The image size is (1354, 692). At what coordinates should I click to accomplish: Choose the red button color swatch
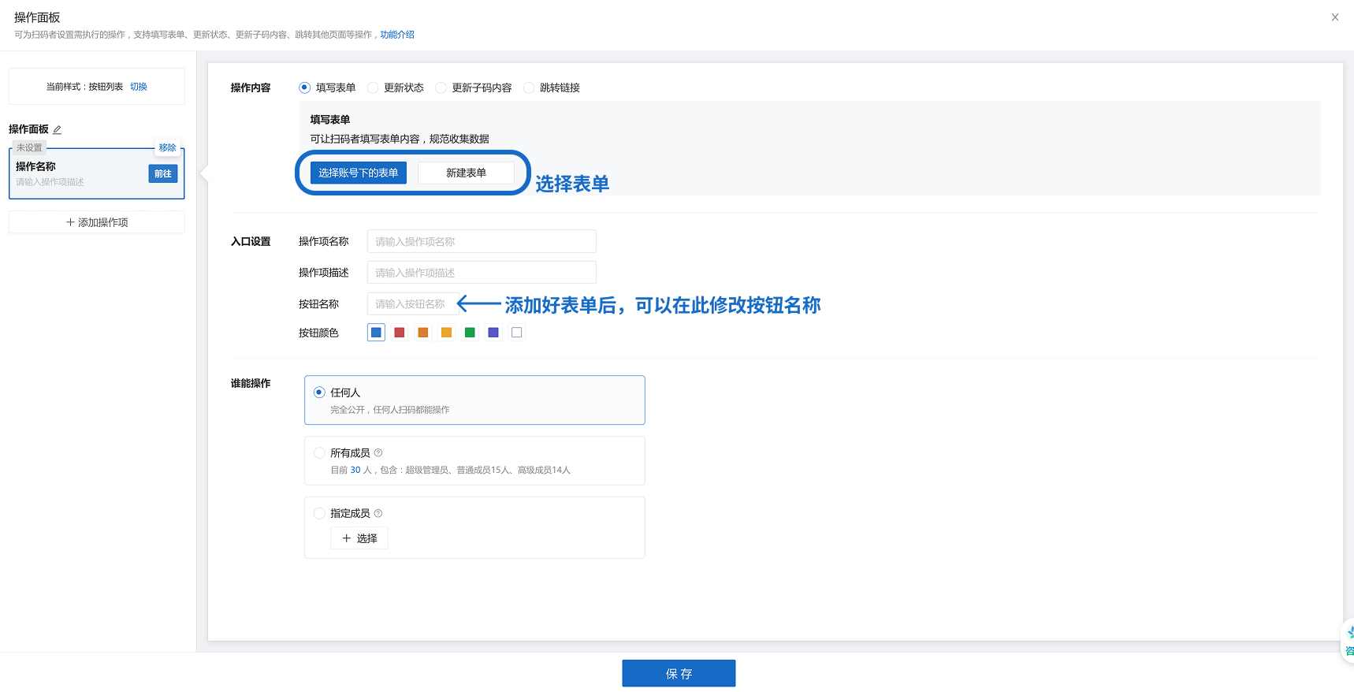pyautogui.click(x=400, y=333)
